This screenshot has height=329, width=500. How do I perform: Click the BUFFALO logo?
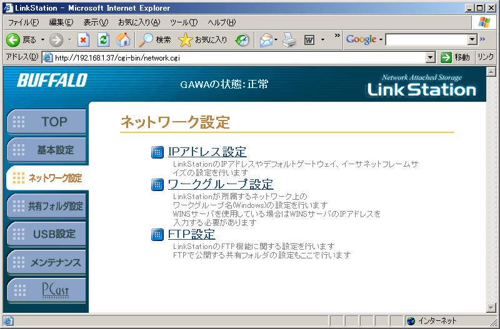click(52, 80)
